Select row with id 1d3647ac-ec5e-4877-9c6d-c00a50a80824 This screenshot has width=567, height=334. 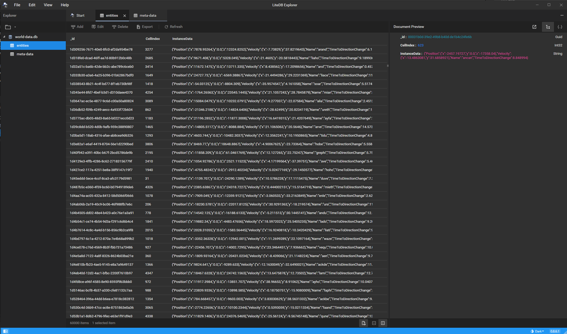226,101
